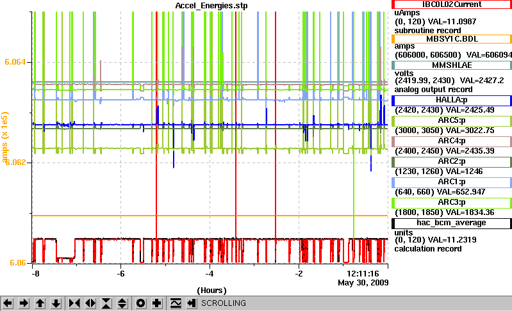Select the ARC1:p legend entry
The width and height of the screenshot is (512, 311).
452,182
